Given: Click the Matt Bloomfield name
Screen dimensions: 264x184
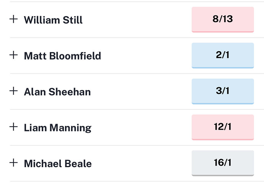Looking at the screenshot, I should coord(62,56).
